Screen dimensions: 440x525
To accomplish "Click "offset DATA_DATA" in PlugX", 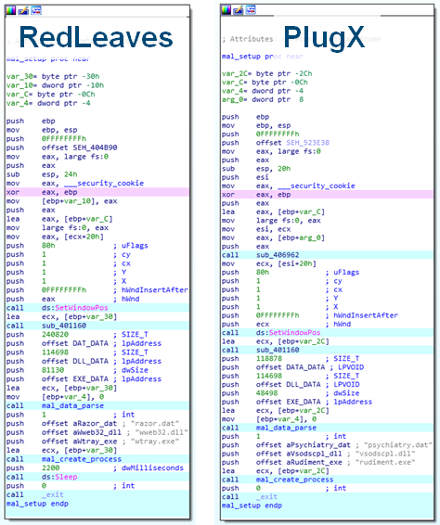I will 291,367.
